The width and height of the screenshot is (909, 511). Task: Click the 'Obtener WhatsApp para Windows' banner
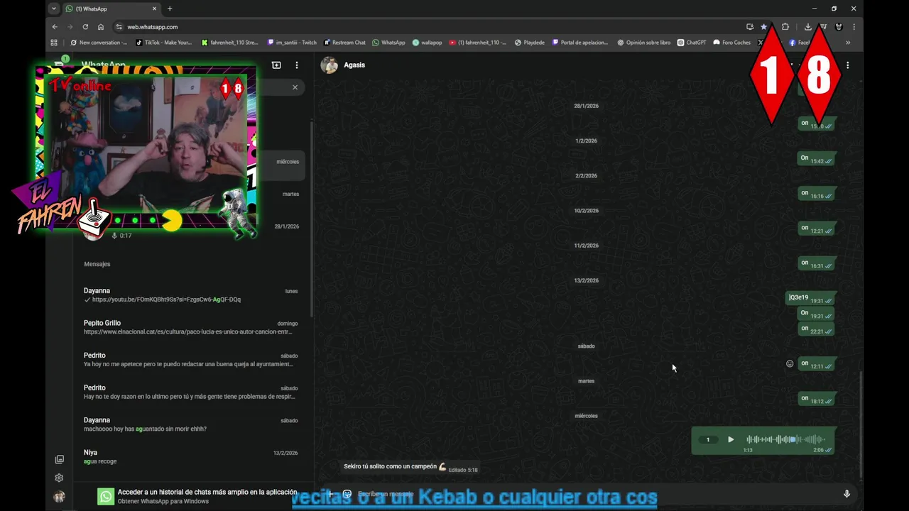click(x=197, y=496)
